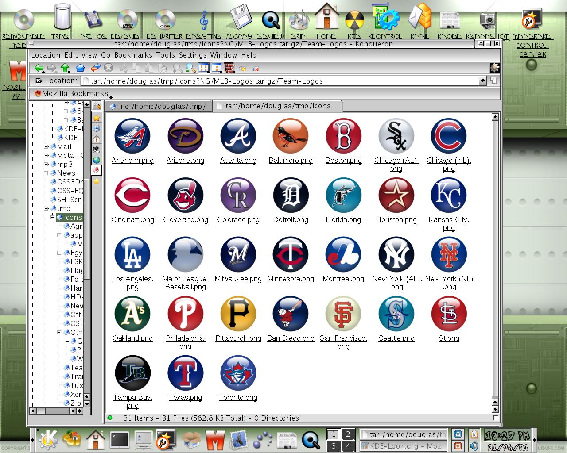Go up a directory with the green up arrow

point(66,68)
